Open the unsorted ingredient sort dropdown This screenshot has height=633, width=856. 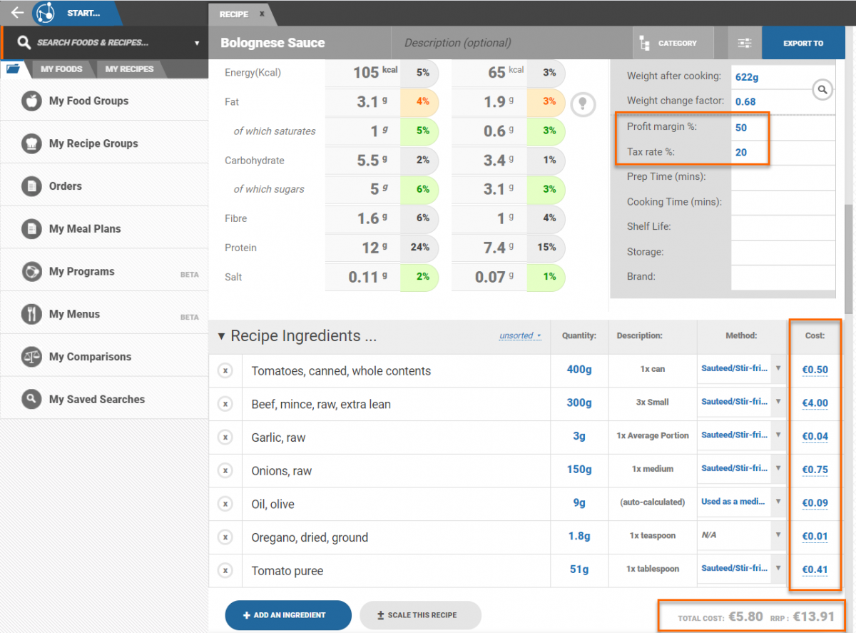[520, 335]
